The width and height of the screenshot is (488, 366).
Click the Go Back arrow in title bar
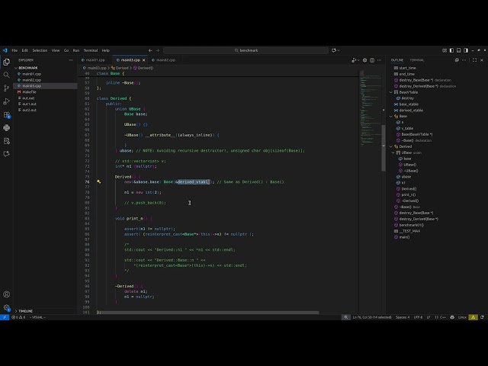pyautogui.click(x=150, y=50)
